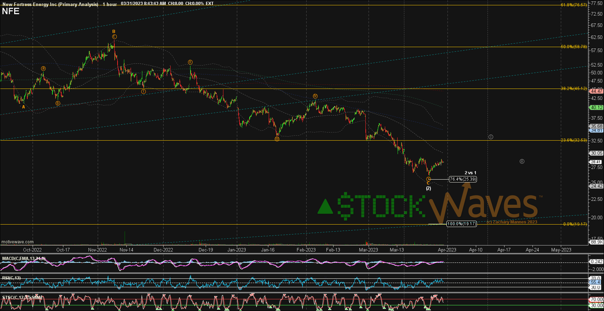Select the orange 'B' wave label
The width and height of the screenshot is (604, 311).
114,31
